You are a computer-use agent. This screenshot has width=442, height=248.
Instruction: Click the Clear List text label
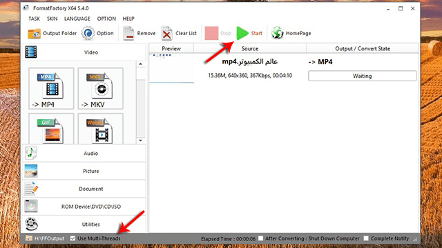point(186,33)
